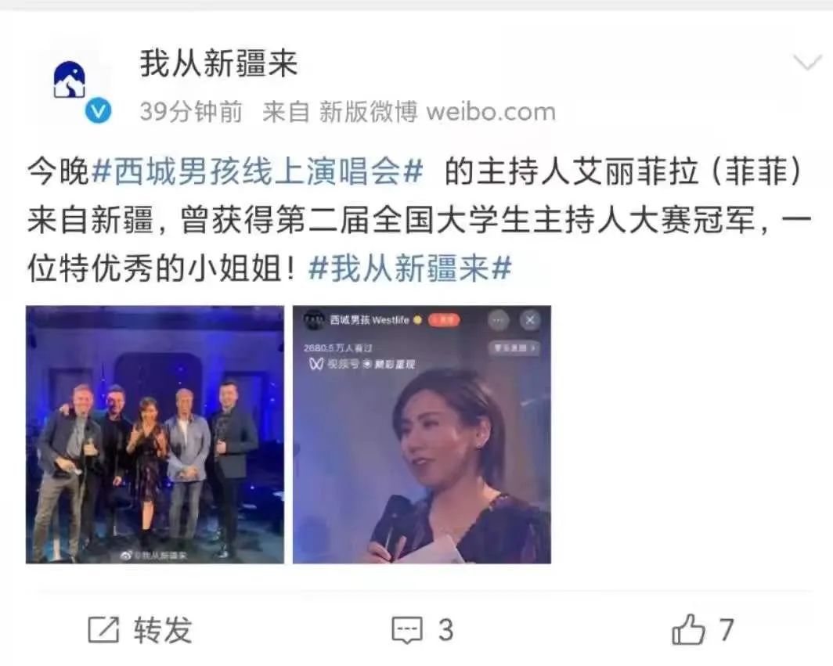
Task: Click the blue verified badge icon
Action: (99, 111)
